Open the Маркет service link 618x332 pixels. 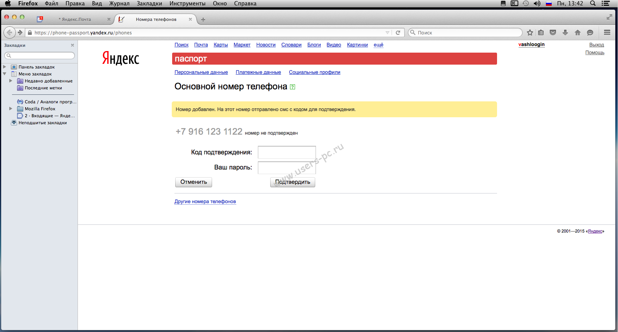(242, 45)
